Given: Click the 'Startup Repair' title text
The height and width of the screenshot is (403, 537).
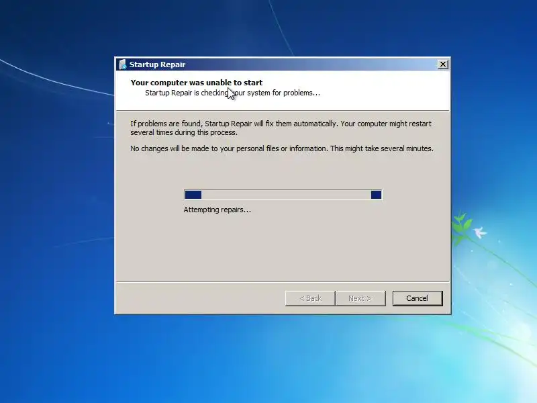Looking at the screenshot, I should [157, 64].
